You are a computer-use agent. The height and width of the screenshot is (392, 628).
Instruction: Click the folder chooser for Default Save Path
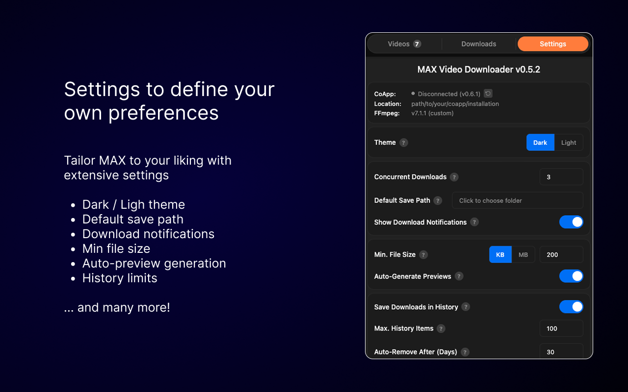click(517, 200)
